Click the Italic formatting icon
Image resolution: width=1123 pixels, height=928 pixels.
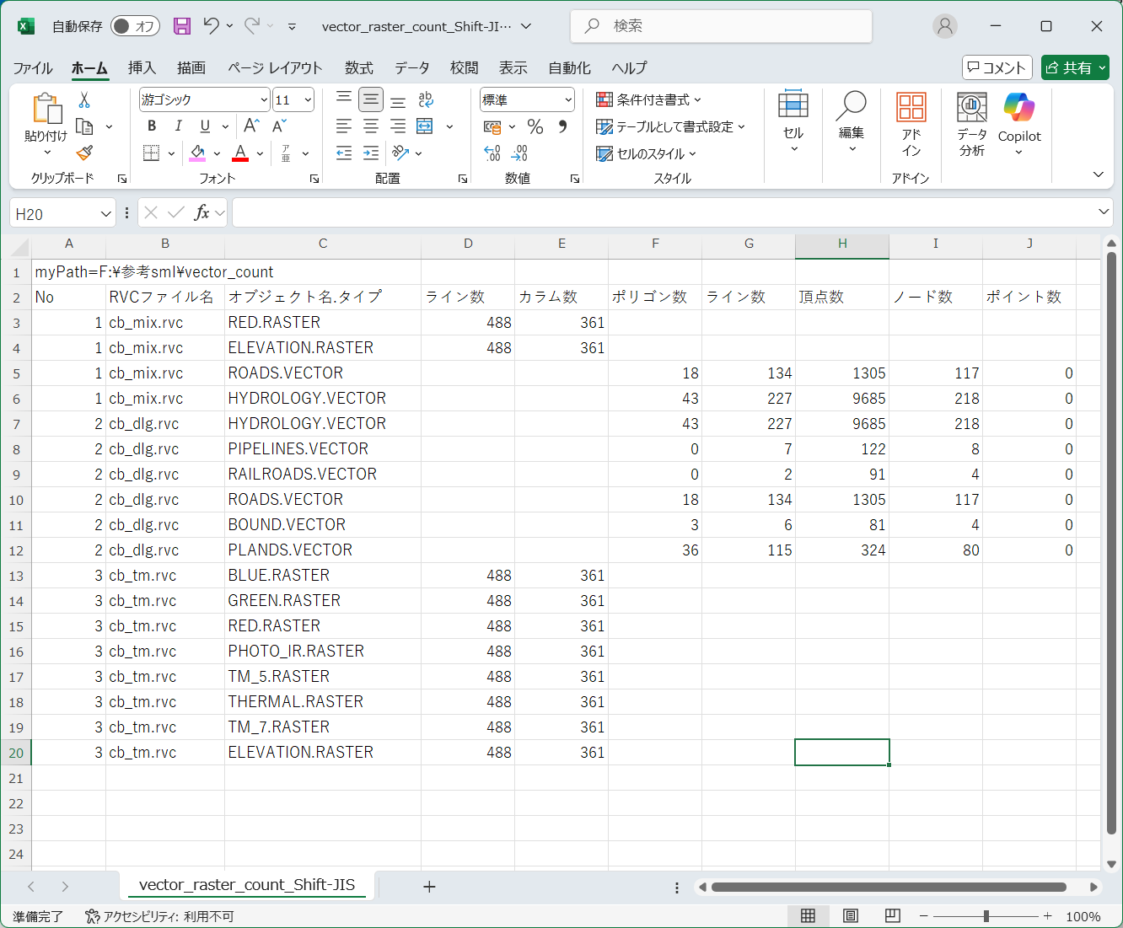178,126
